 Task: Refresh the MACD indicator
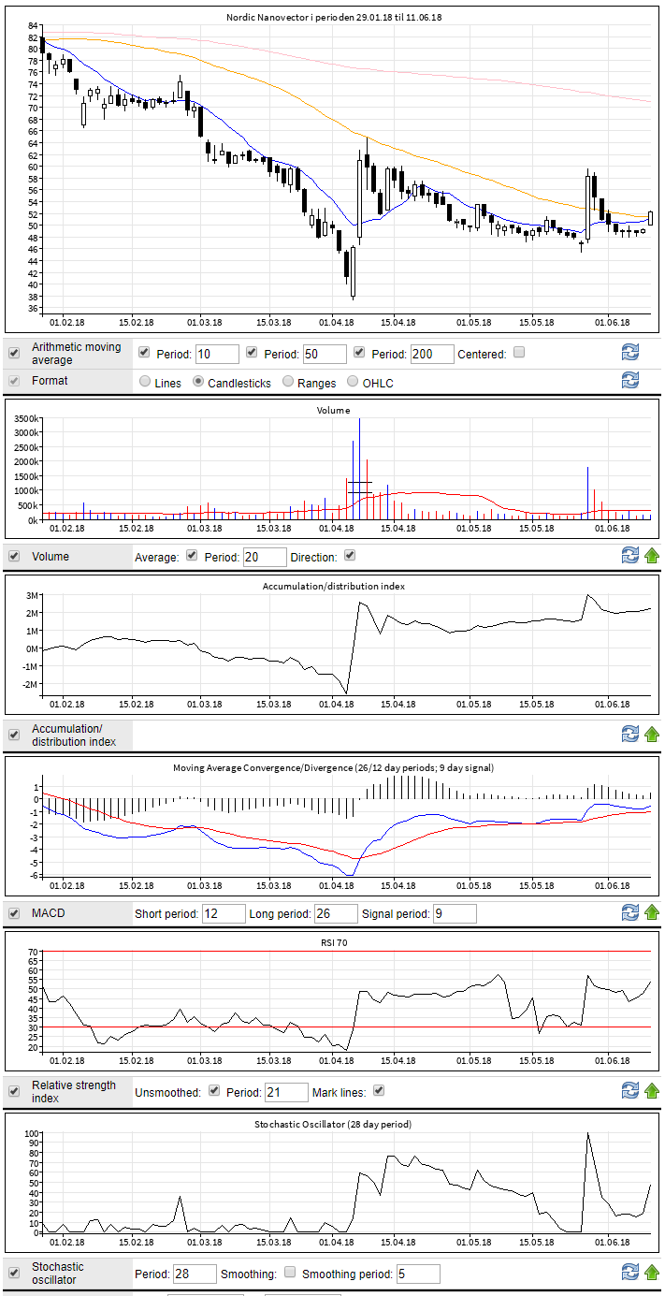coord(630,912)
